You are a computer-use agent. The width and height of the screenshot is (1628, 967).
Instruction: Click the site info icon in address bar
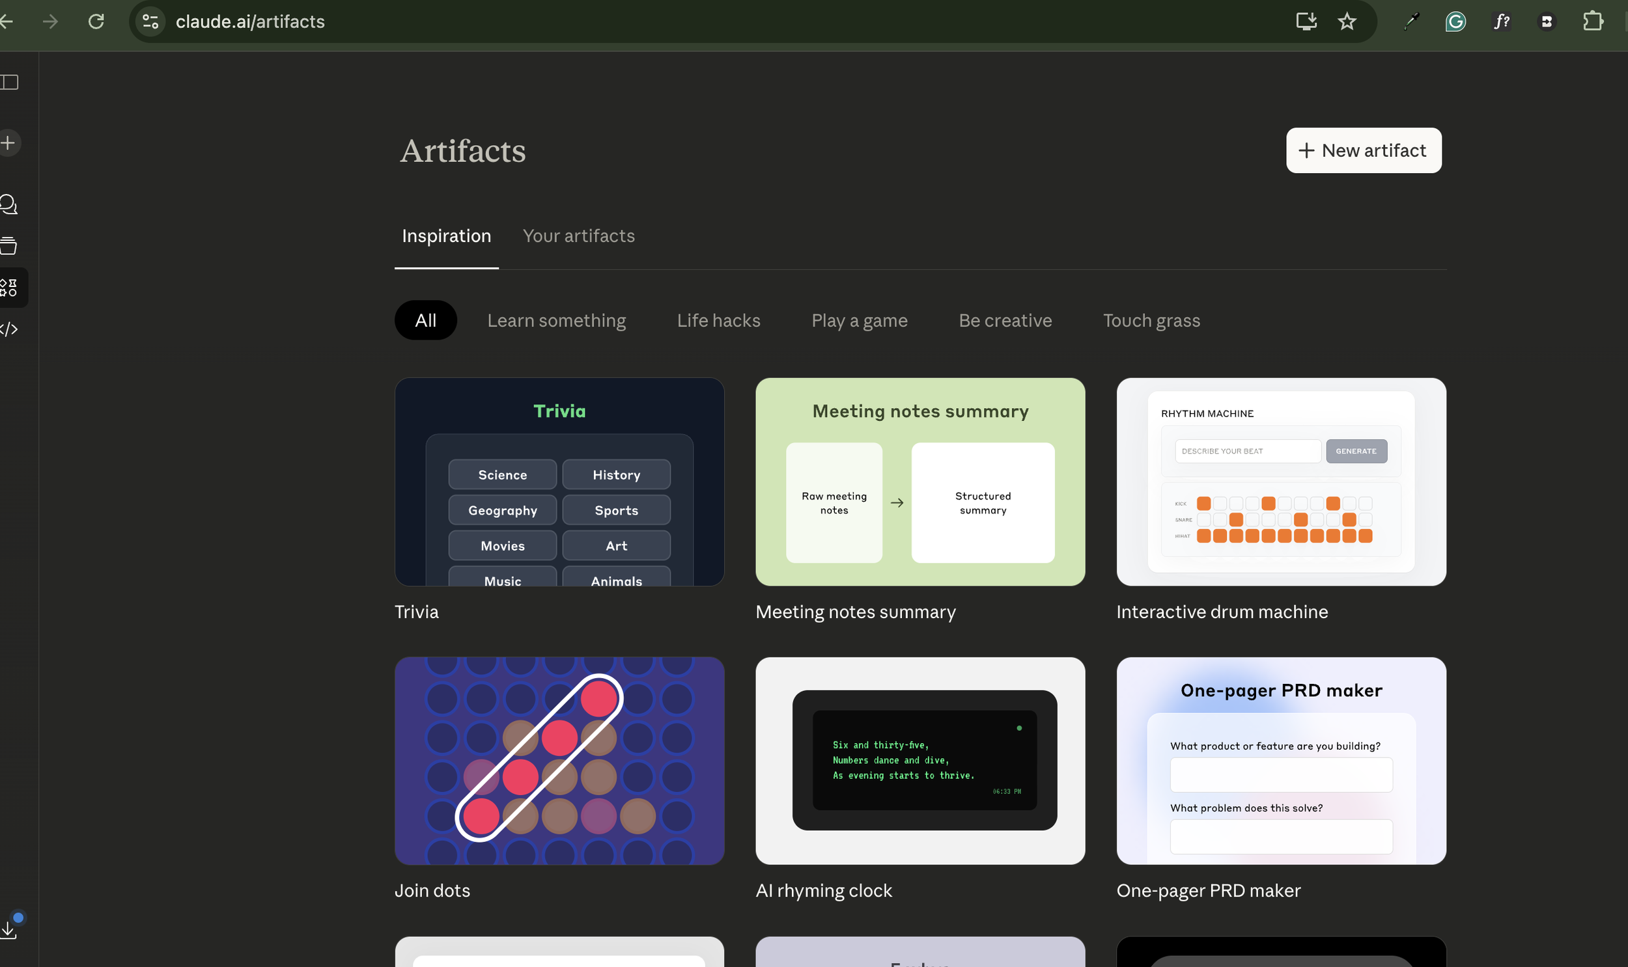150,21
